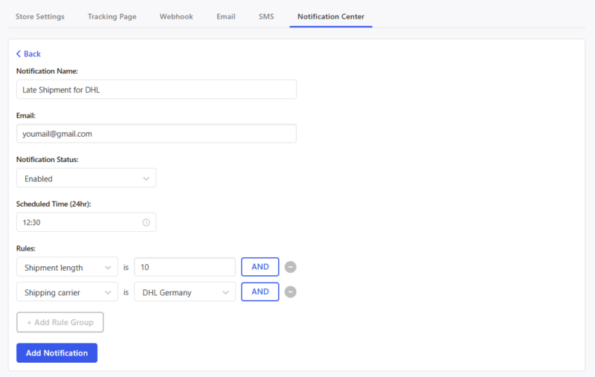The height and width of the screenshot is (377, 595).
Task: Open the Email tab
Action: click(226, 16)
